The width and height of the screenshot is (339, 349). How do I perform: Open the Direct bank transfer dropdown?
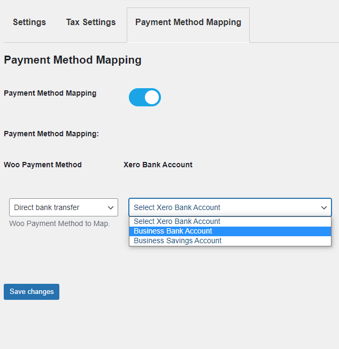coord(64,207)
